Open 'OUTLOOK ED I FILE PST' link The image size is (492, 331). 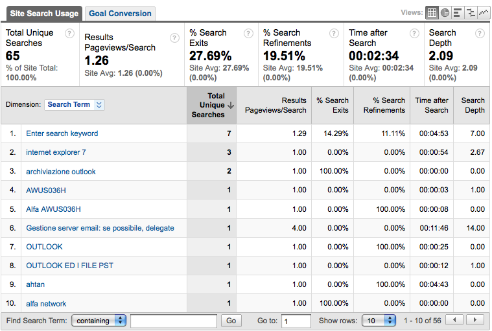(x=69, y=266)
